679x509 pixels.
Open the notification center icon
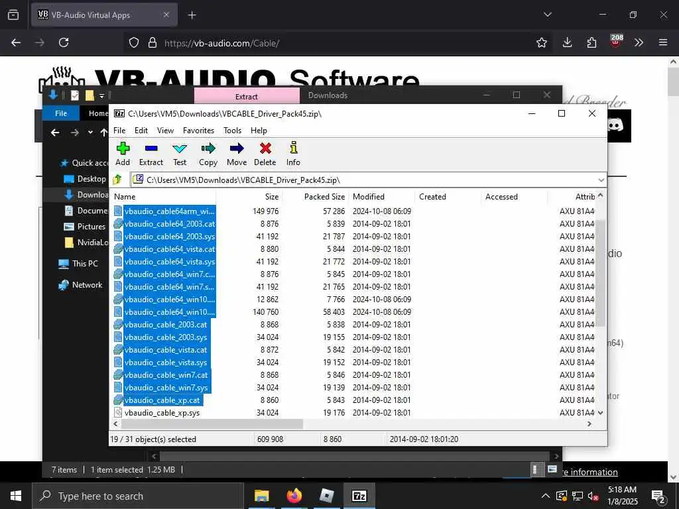[658, 496]
